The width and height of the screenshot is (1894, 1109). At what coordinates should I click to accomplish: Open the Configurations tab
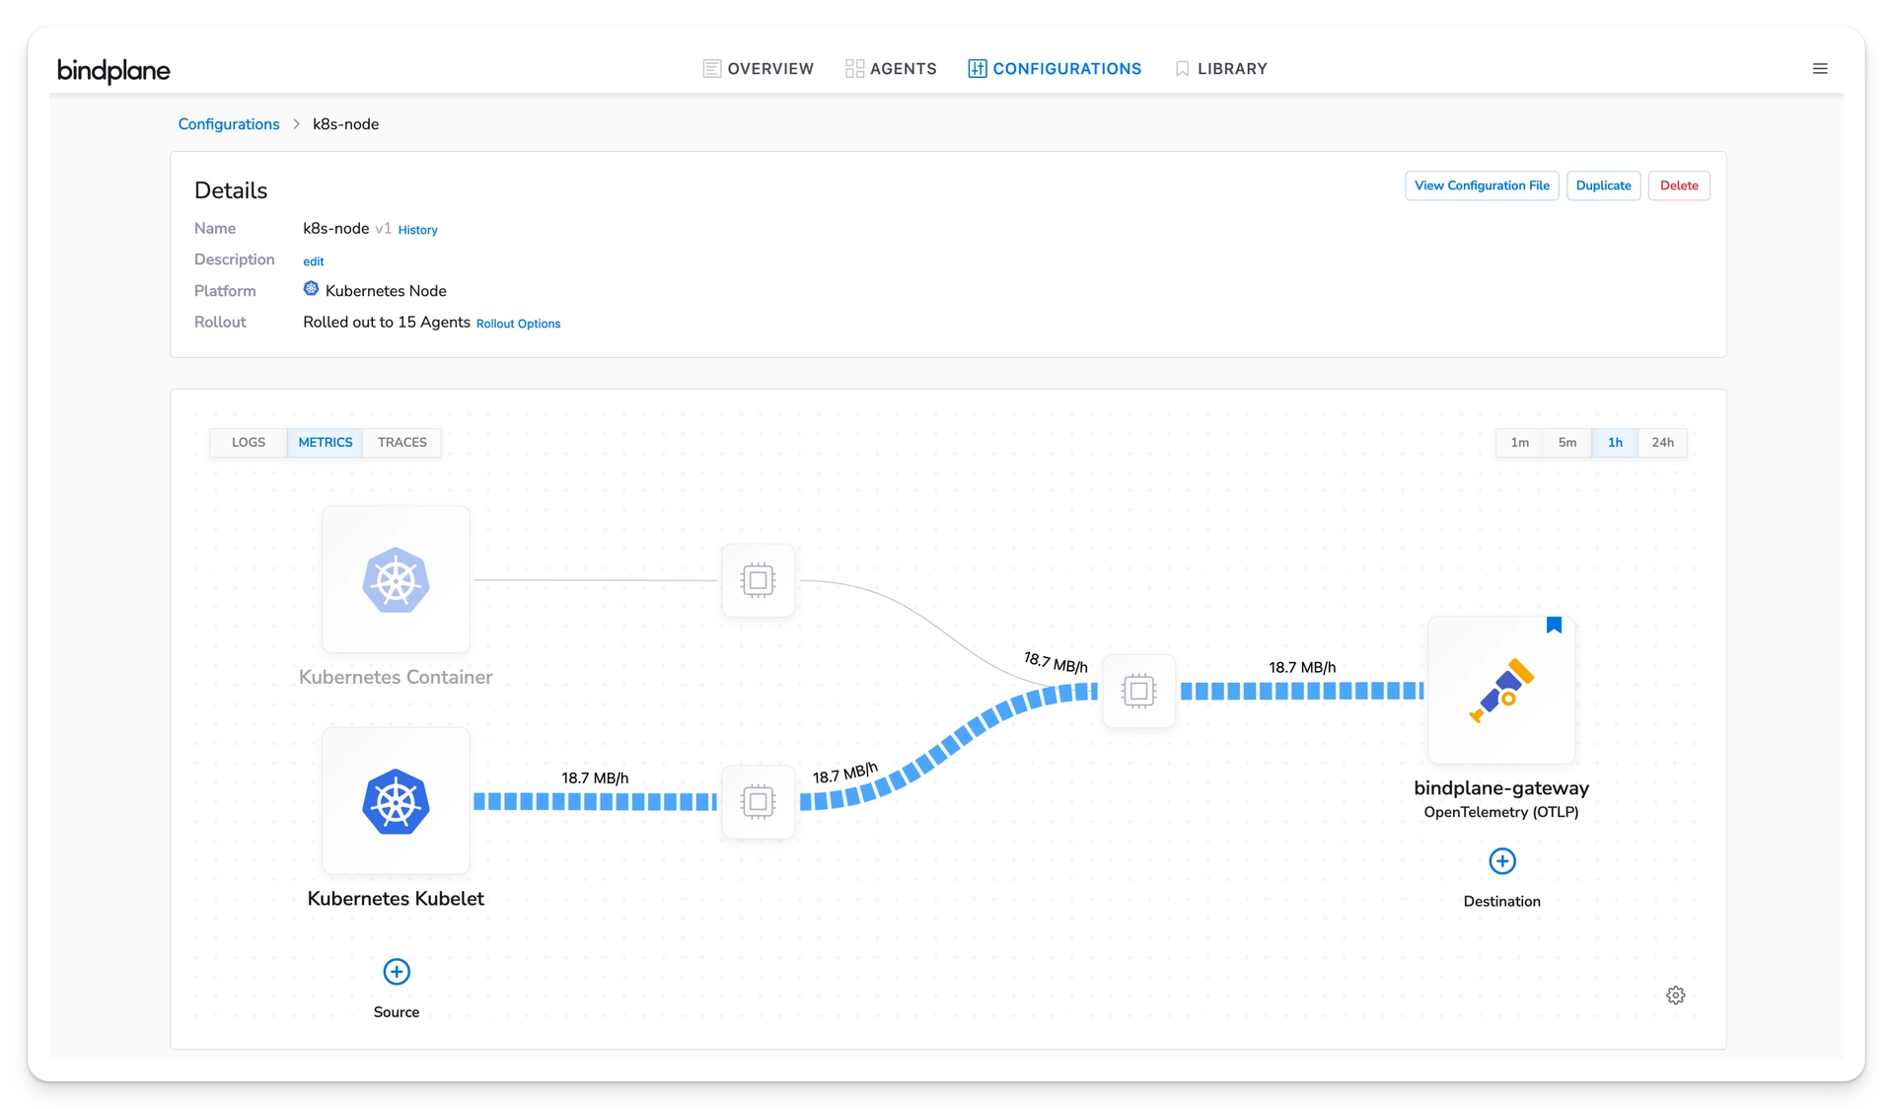(1055, 69)
